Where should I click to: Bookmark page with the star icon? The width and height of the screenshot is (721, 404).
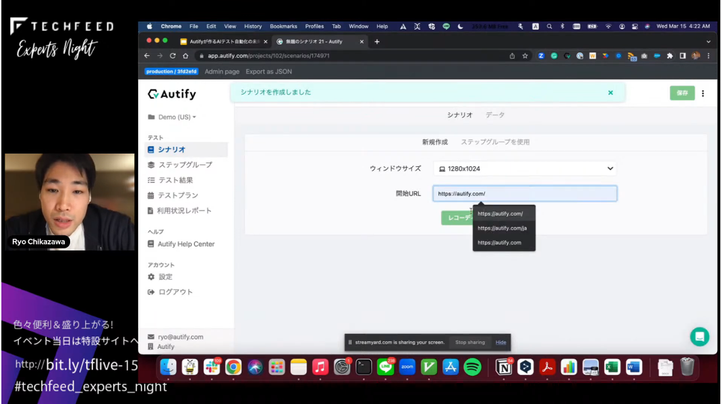coord(525,55)
